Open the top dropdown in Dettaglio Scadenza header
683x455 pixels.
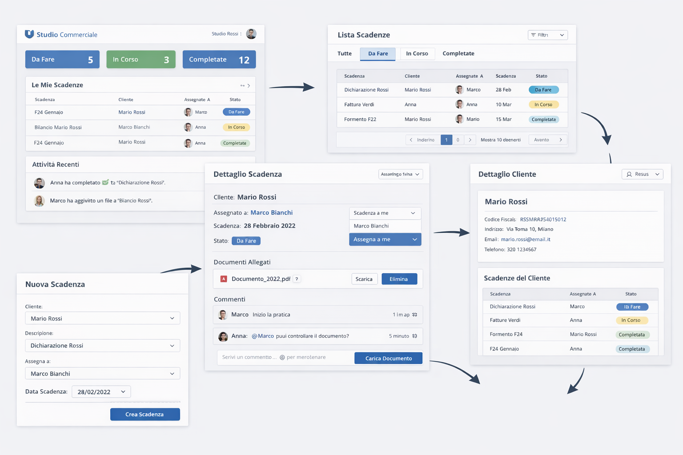click(401, 174)
